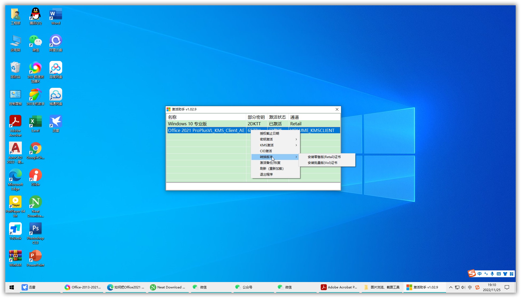Open the 工程部 folder icon
521x298 pixels.
click(x=15, y=16)
